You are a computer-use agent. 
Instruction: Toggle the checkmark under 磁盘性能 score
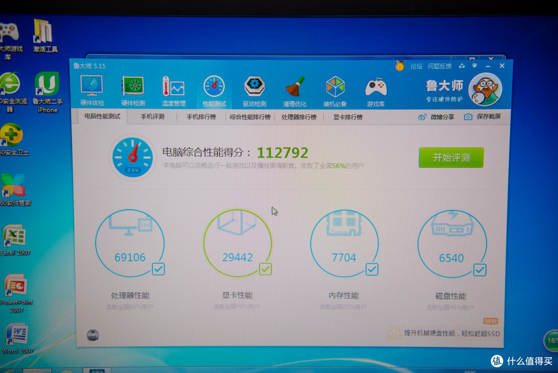coord(480,270)
